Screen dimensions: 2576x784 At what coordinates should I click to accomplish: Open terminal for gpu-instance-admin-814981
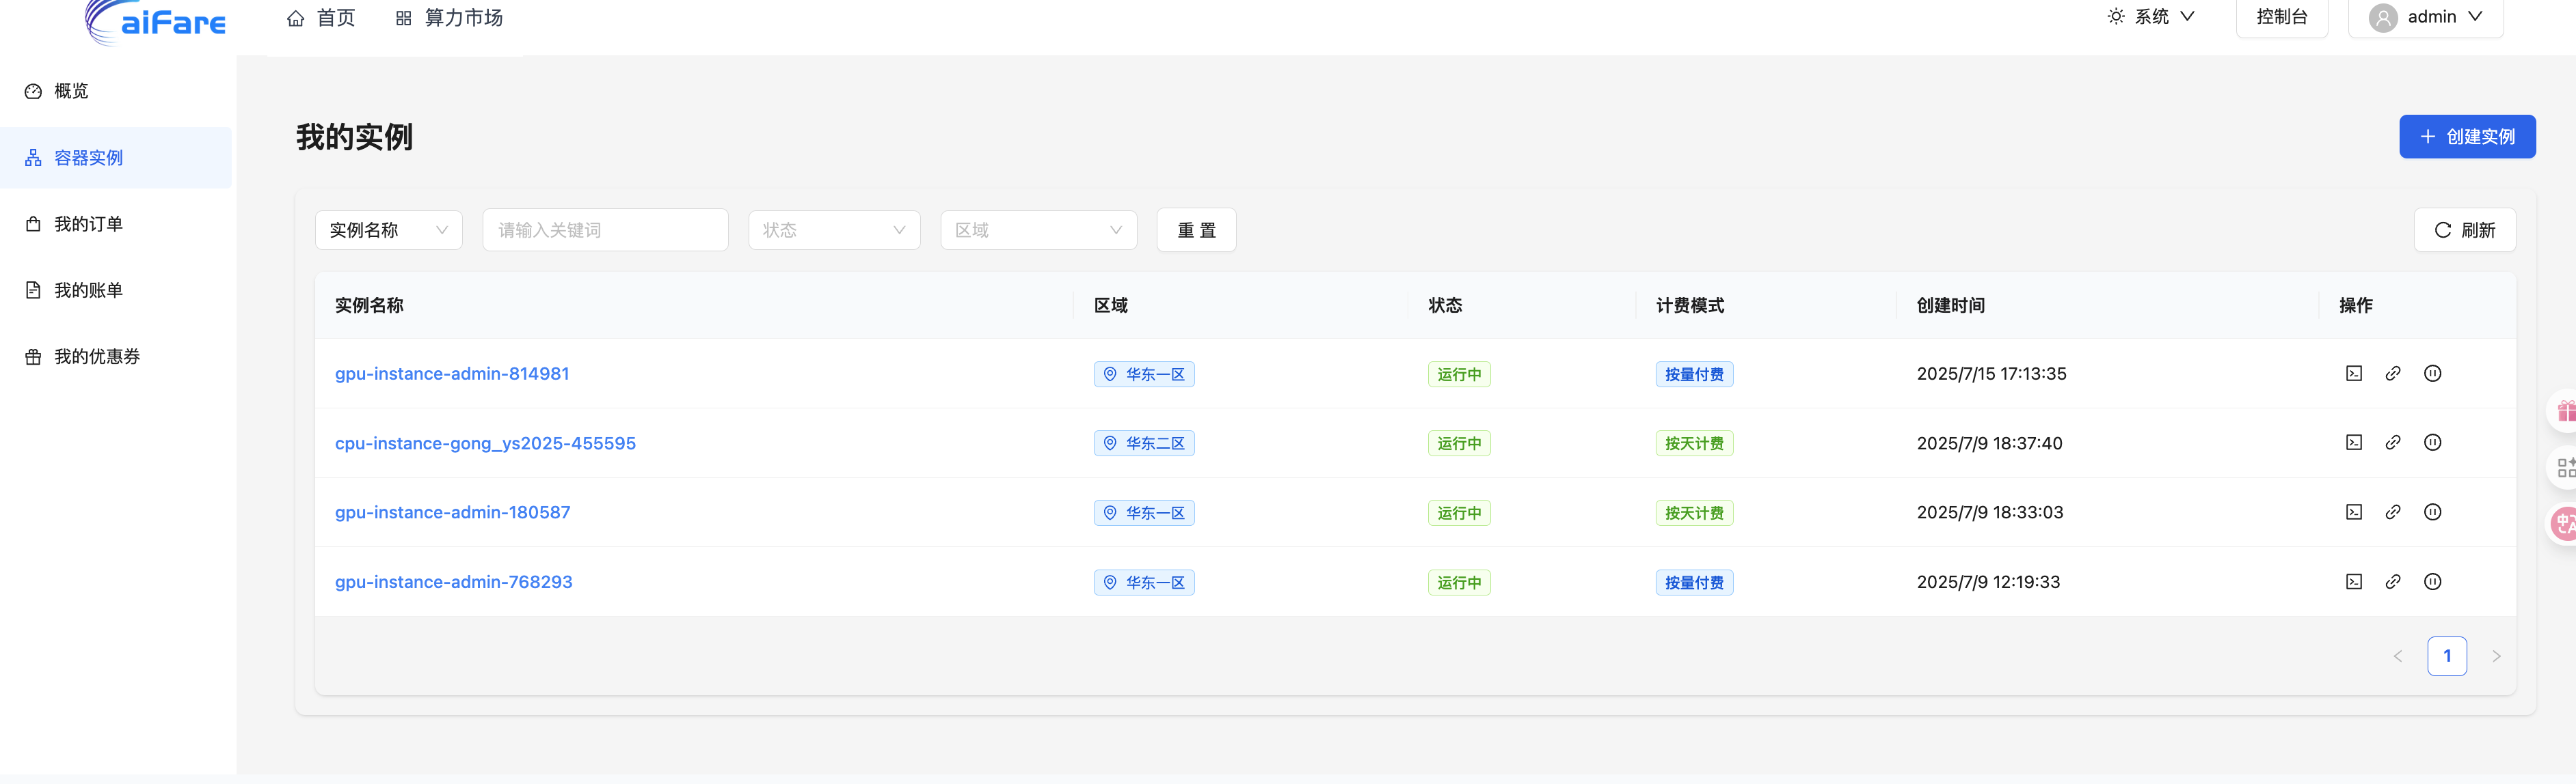click(2354, 374)
